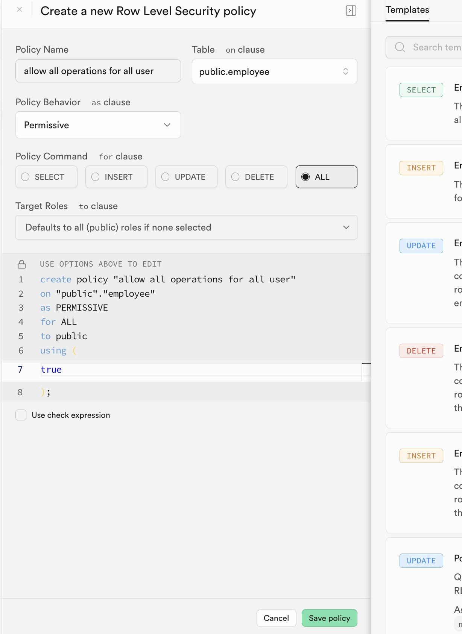The width and height of the screenshot is (462, 634).
Task: Enable the Use check expression checkbox
Action: point(21,415)
